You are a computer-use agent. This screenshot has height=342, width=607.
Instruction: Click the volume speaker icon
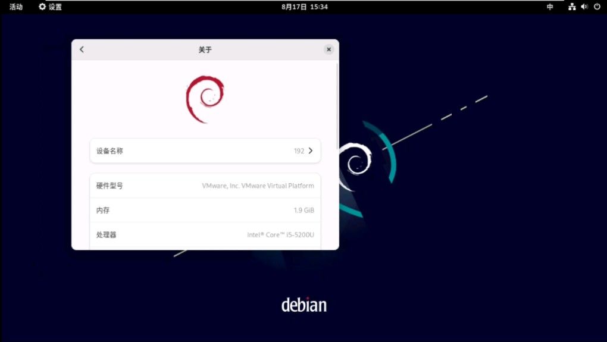pyautogui.click(x=584, y=7)
